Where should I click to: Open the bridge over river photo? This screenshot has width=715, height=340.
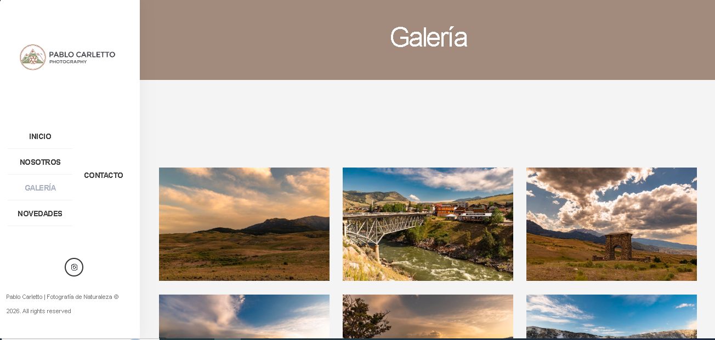pos(428,224)
